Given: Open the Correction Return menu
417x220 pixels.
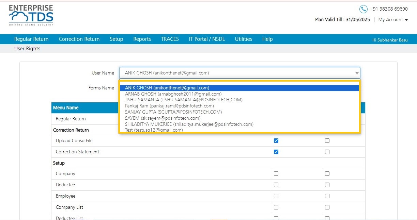Looking at the screenshot, I should (x=79, y=39).
